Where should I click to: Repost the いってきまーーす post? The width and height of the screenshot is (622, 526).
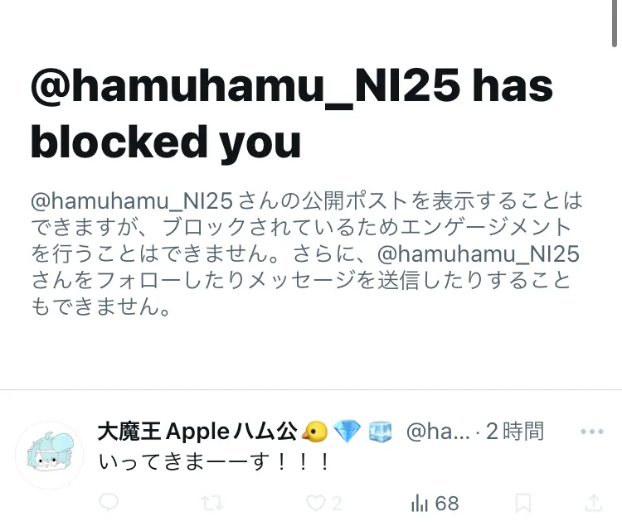pyautogui.click(x=212, y=504)
